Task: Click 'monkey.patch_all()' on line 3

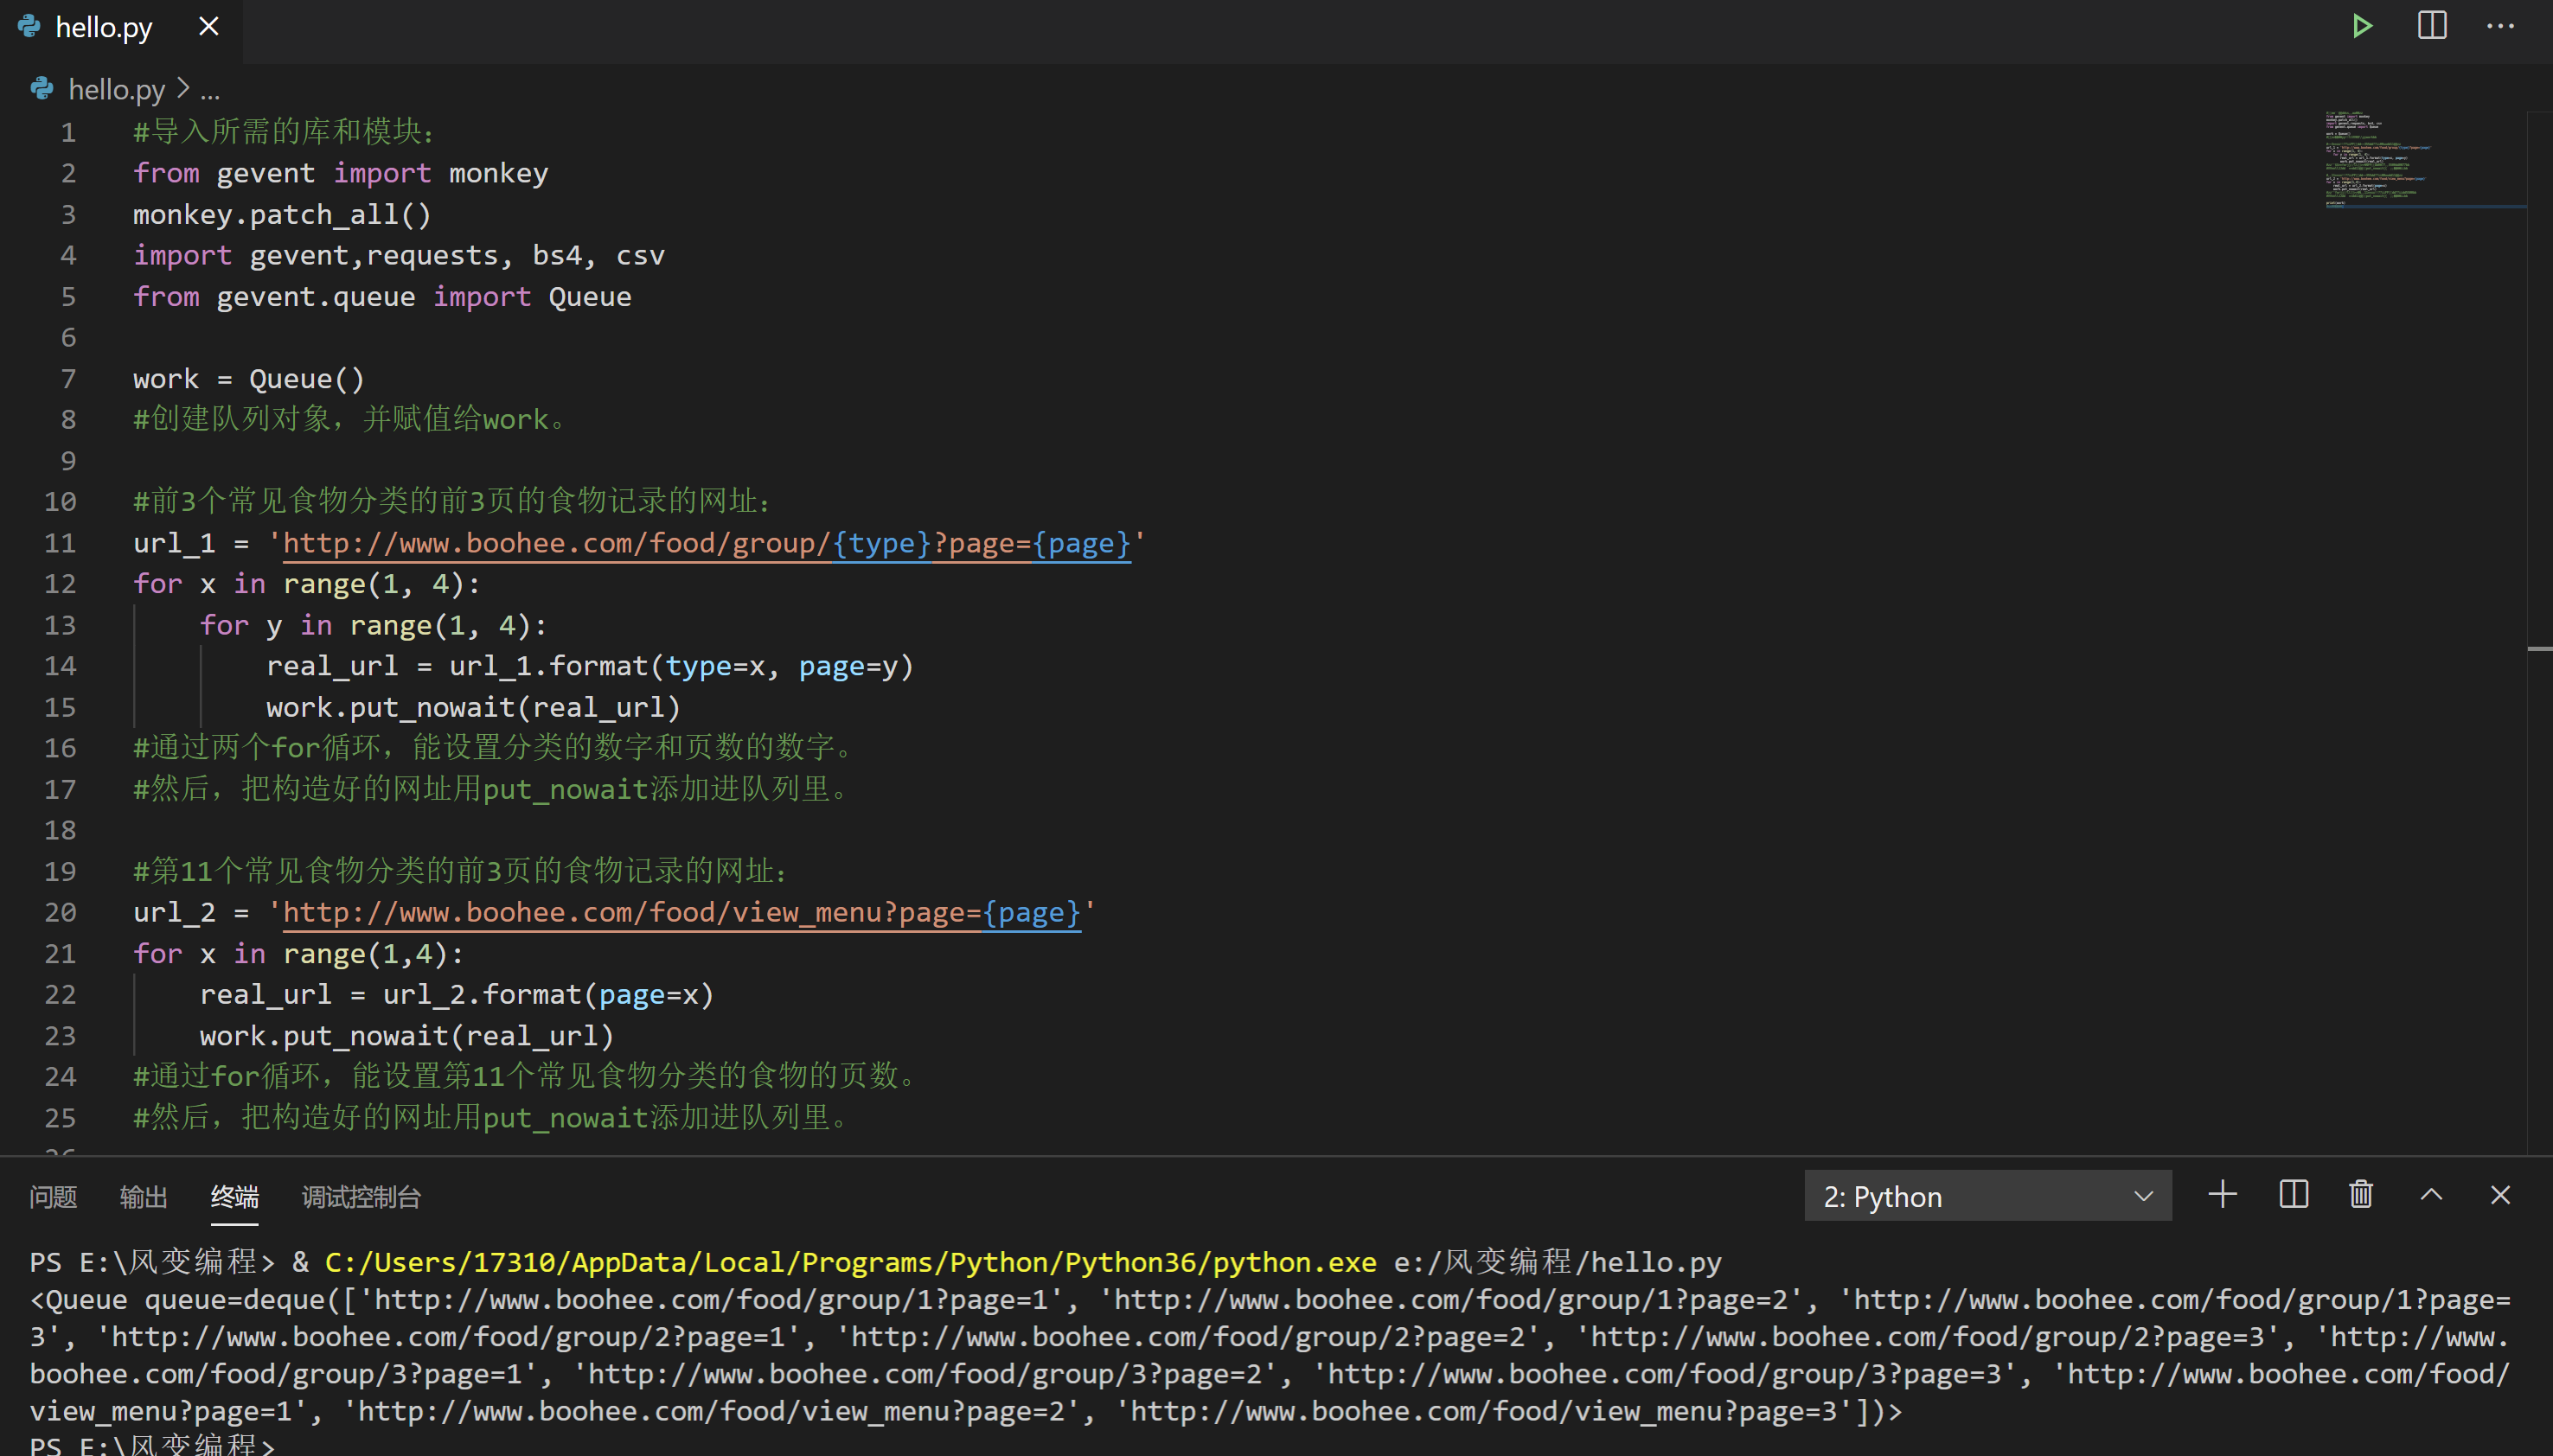Action: point(282,215)
